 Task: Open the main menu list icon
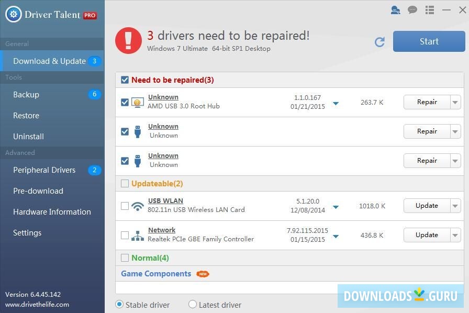click(430, 10)
